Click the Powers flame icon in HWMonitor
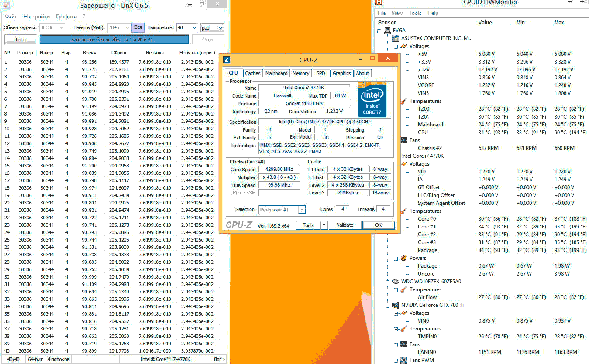The width and height of the screenshot is (589, 364). [404, 258]
